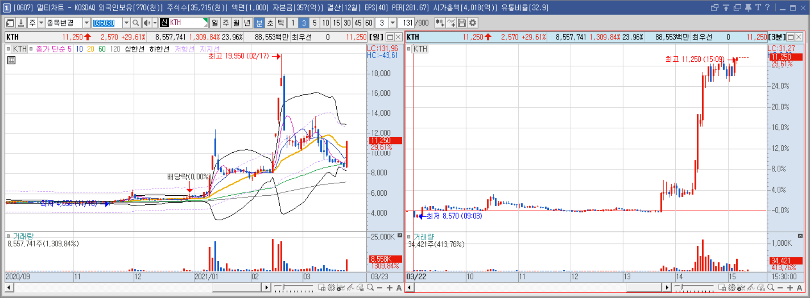Viewport: 810px width, 298px height.
Task: Close the 3-minute chart pane [3분]
Action: (799, 37)
